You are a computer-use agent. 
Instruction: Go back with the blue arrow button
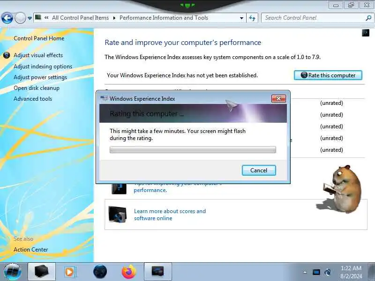click(x=7, y=18)
